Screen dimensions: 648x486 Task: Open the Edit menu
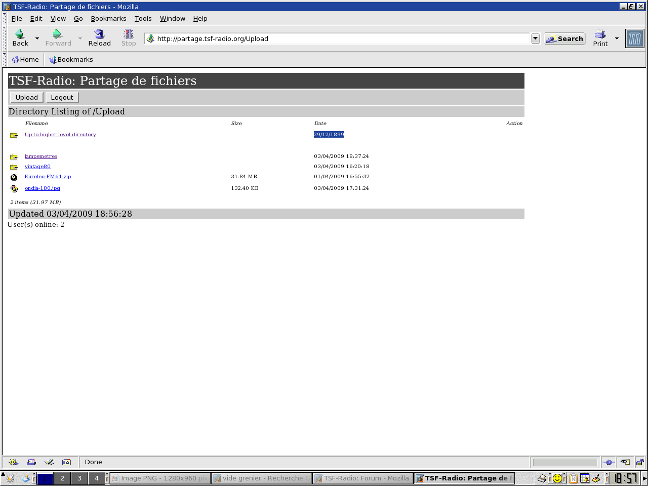(x=36, y=18)
